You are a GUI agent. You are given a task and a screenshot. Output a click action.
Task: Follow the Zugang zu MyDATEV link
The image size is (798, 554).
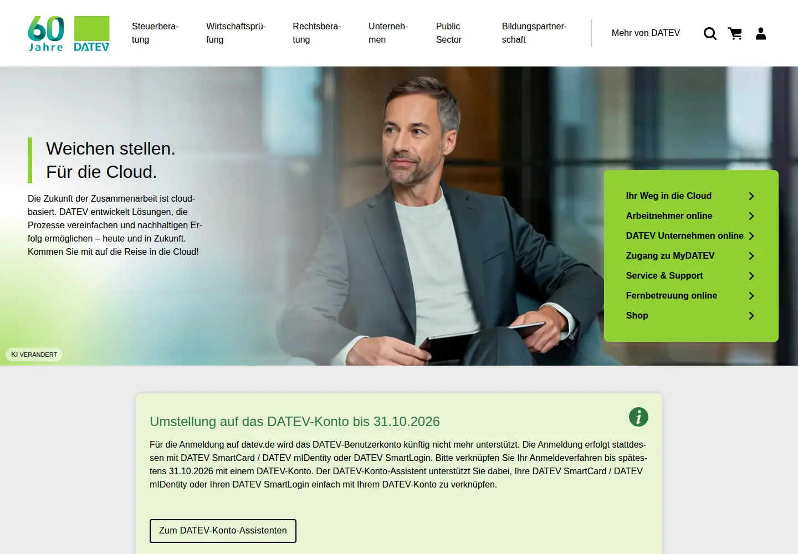tap(670, 256)
